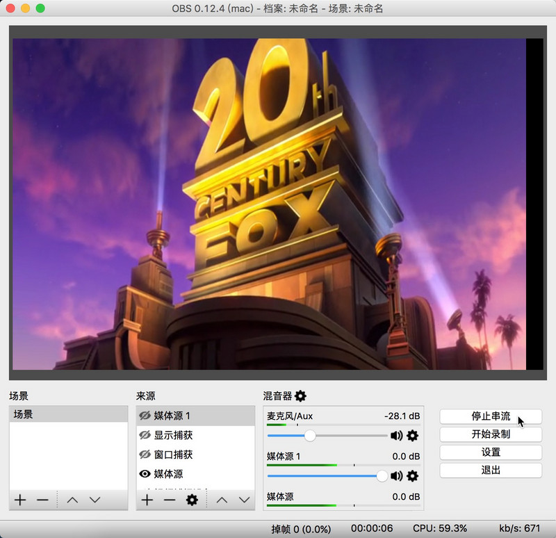Screen dimensions: 556x538
Task: Add a new scene with plus button
Action: [x=20, y=500]
